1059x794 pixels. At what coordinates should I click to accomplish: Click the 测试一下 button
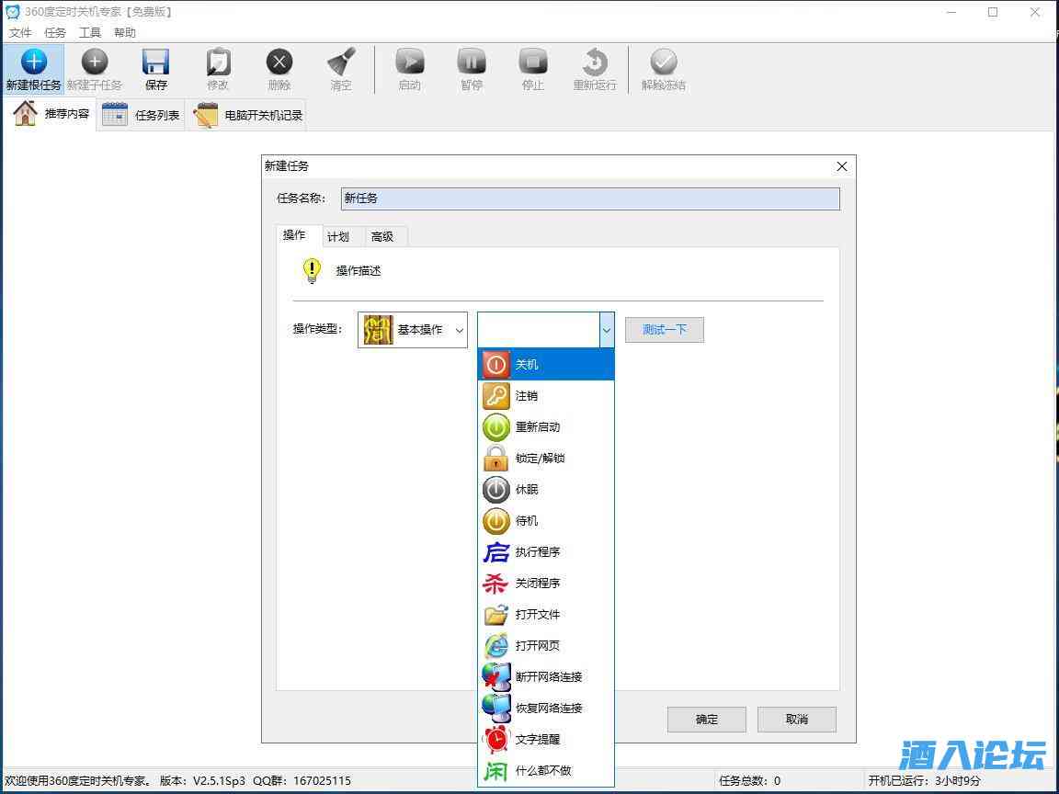[x=664, y=330]
